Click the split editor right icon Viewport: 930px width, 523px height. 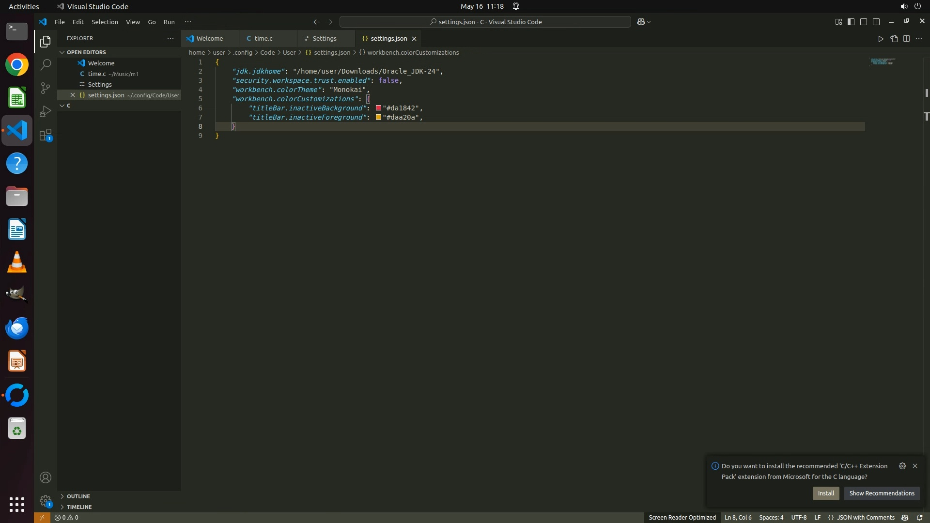click(906, 39)
